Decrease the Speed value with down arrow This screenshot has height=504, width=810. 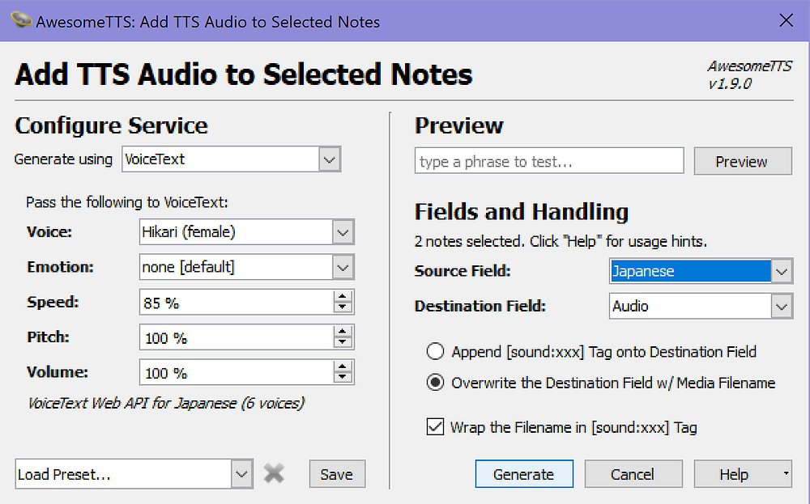(x=343, y=308)
